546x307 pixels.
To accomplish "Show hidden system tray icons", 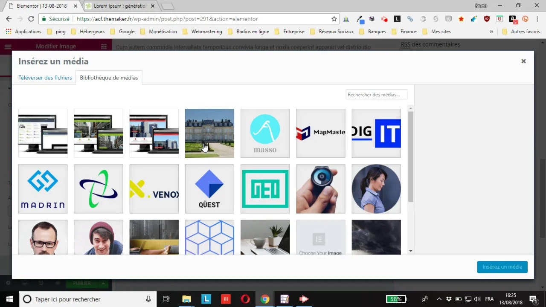I will pos(439,299).
